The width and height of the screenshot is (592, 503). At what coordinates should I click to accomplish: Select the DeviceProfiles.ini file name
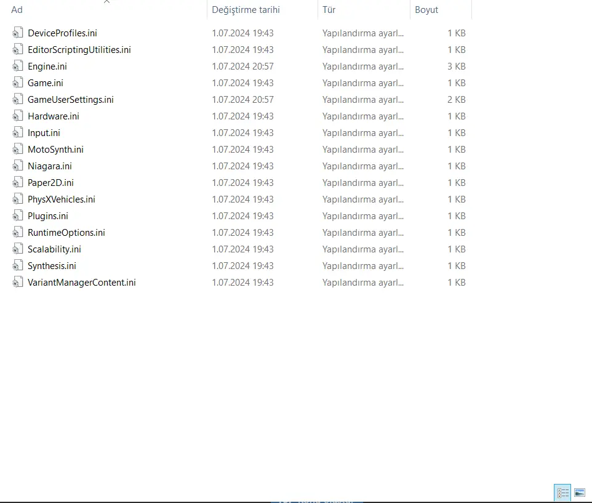click(x=62, y=33)
